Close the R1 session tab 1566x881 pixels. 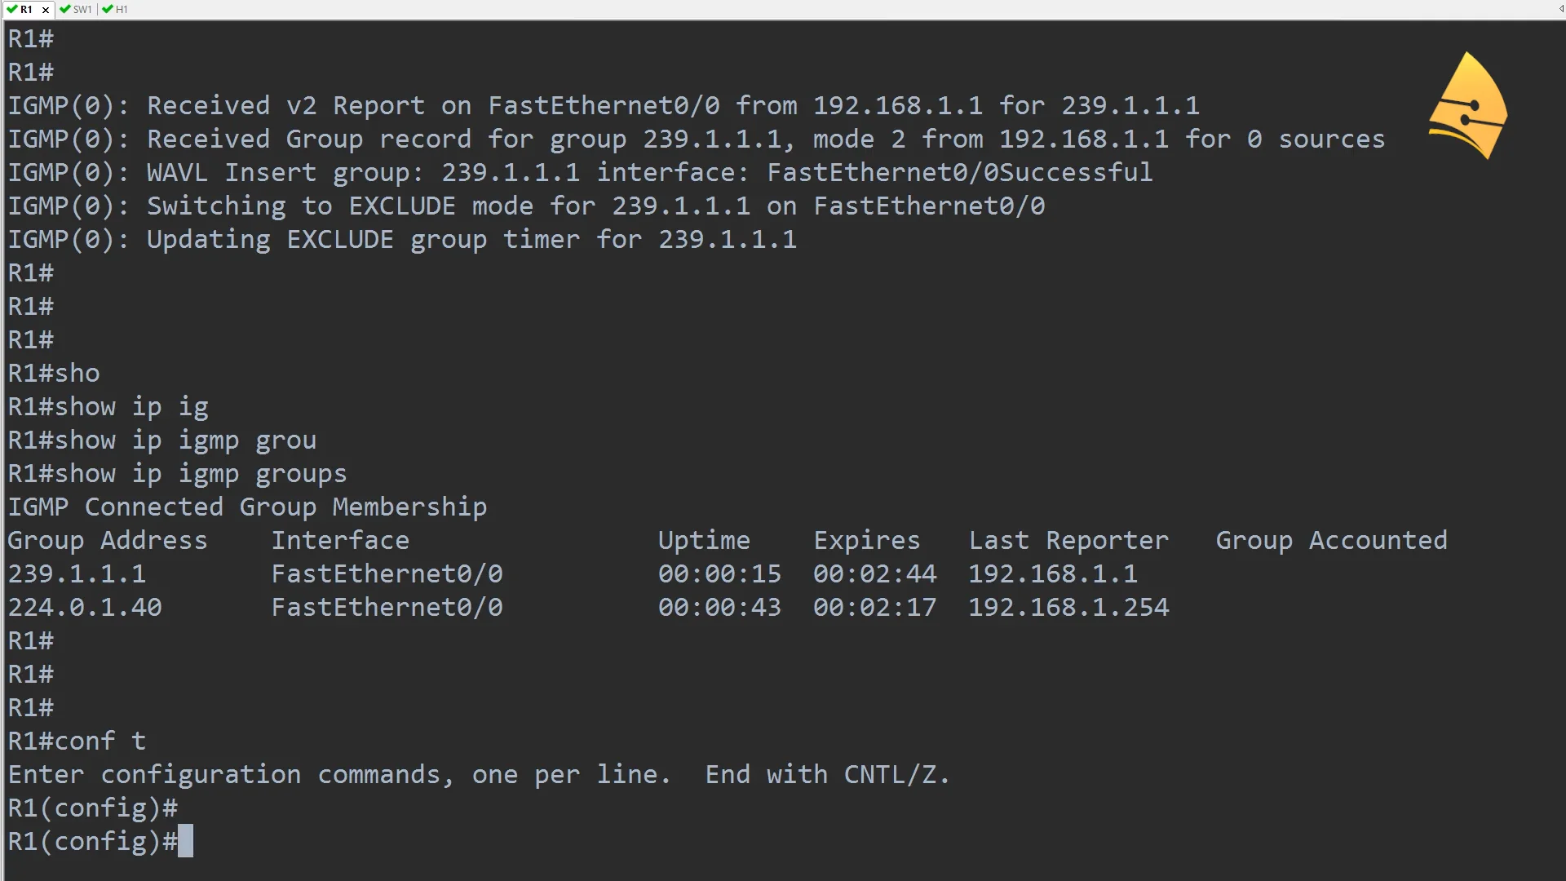click(x=46, y=10)
